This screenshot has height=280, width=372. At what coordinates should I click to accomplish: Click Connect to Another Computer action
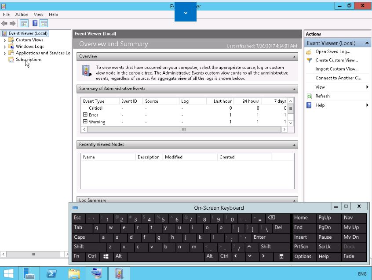[338, 78]
